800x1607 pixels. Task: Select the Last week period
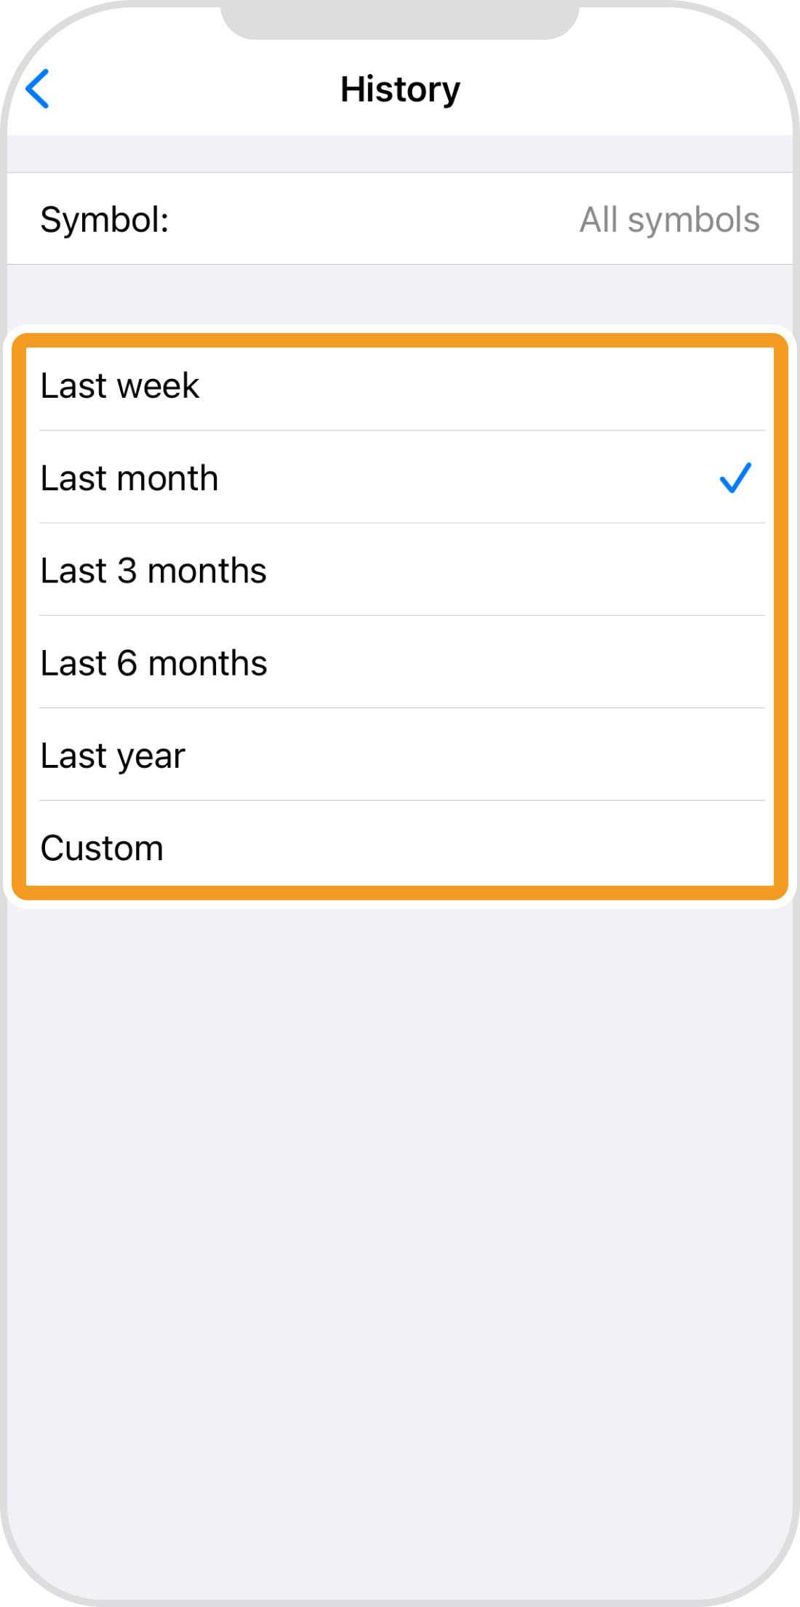coord(120,385)
